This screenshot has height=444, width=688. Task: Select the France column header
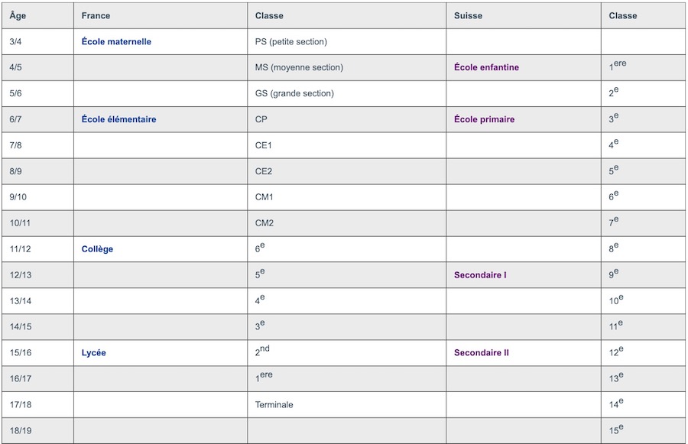[96, 16]
